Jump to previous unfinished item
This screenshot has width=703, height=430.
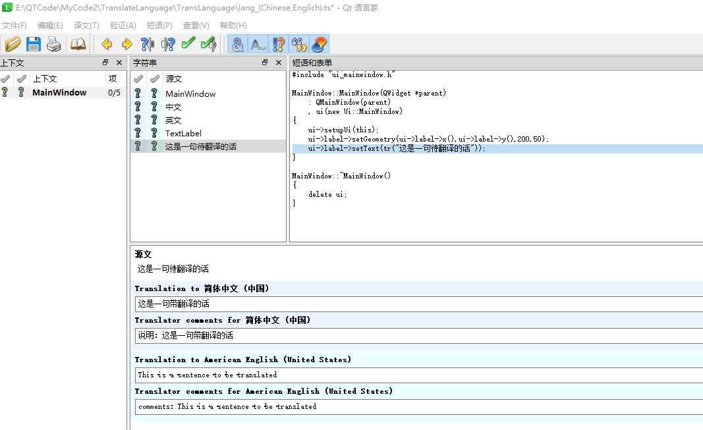click(x=147, y=44)
